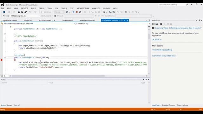Open the Debug configuration dropdown

(59, 12)
